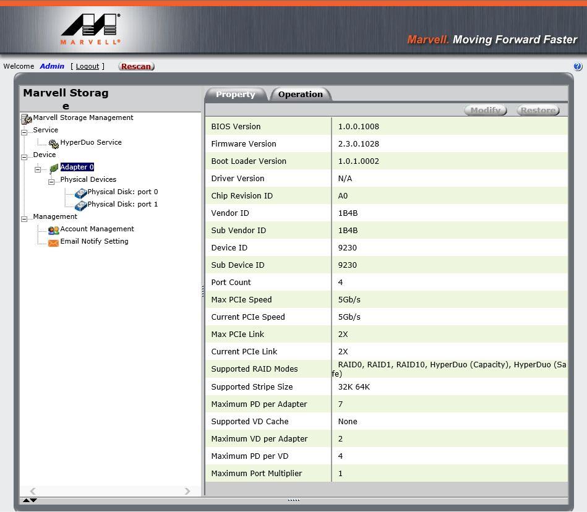587x512 pixels.
Task: Click the Supported RAID Modes label
Action: (255, 369)
